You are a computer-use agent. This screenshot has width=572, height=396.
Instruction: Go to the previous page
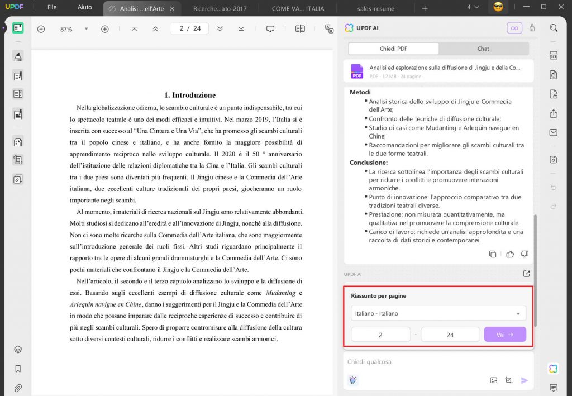point(155,29)
